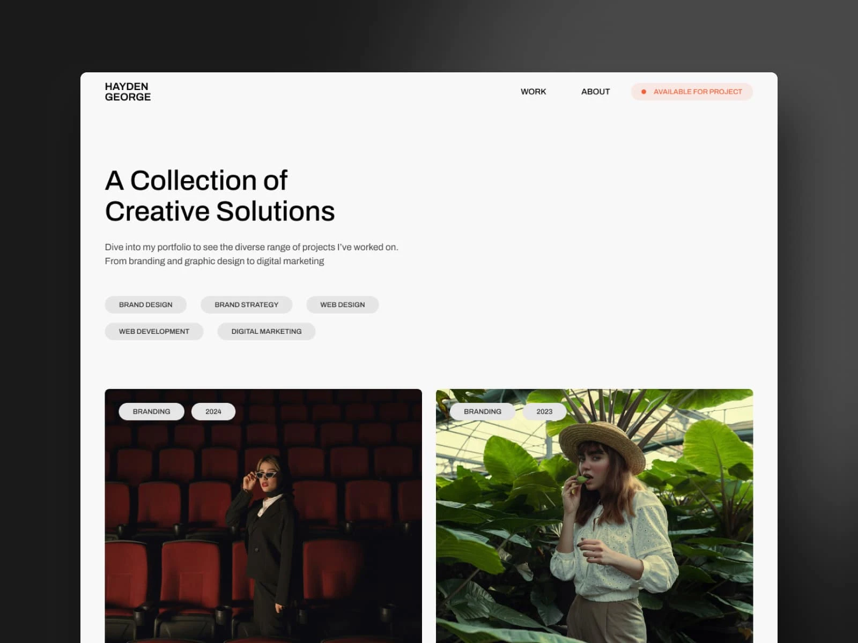Click the HAYDEN GEORGE logo

tap(128, 92)
